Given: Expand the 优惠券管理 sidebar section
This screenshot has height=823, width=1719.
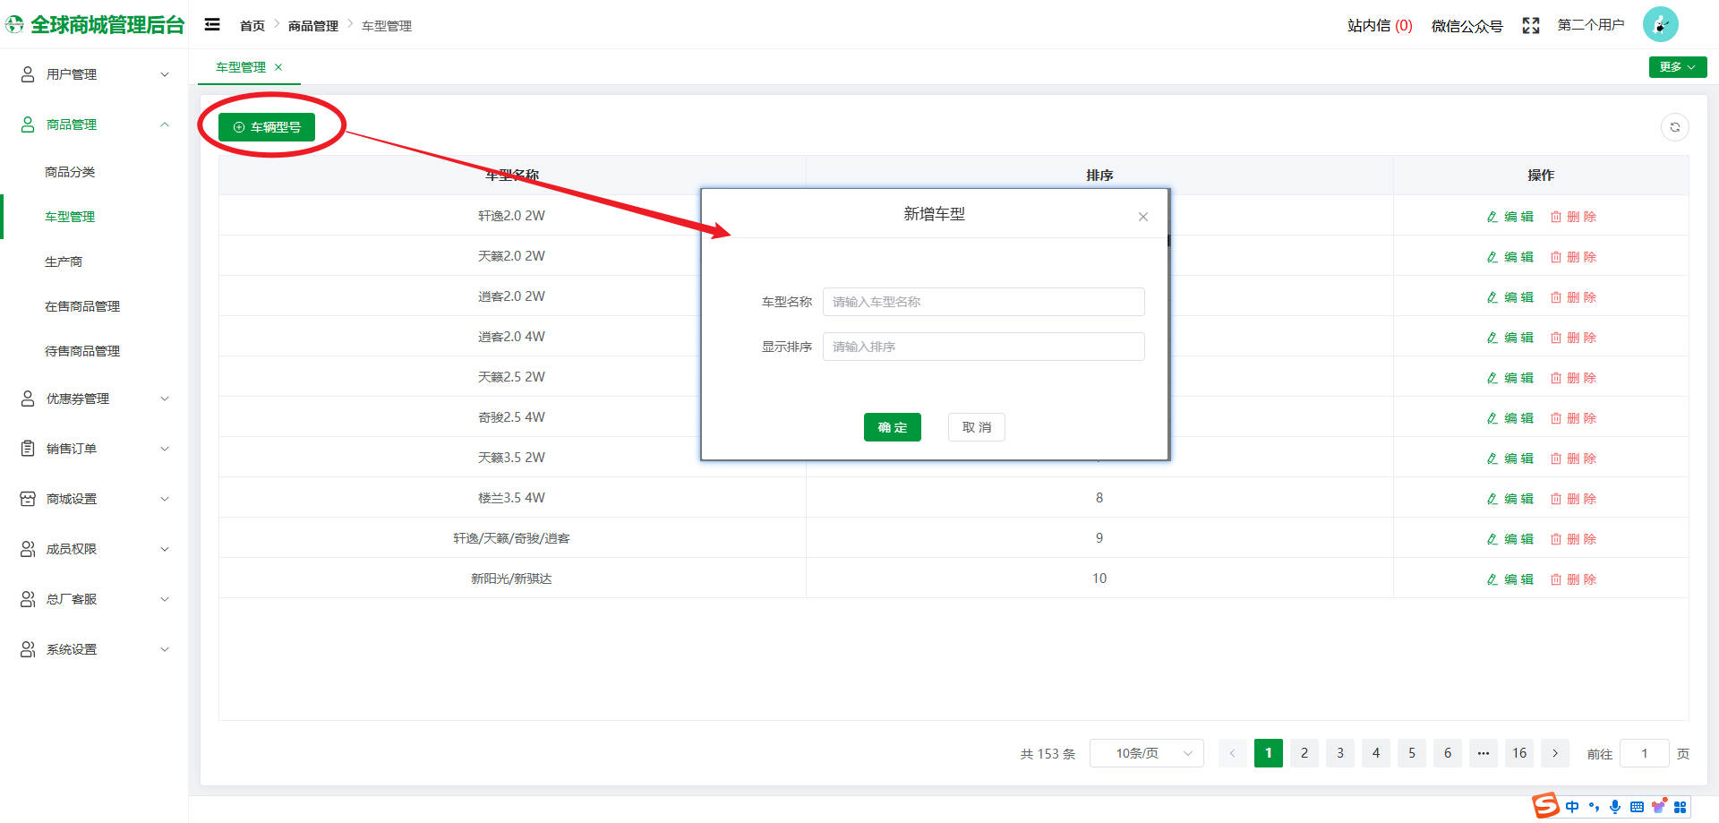Looking at the screenshot, I should coord(77,398).
